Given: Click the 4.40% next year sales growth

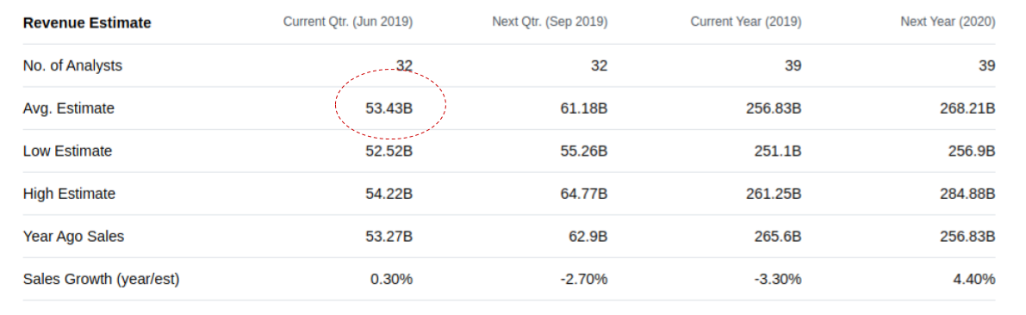Looking at the screenshot, I should [x=974, y=280].
